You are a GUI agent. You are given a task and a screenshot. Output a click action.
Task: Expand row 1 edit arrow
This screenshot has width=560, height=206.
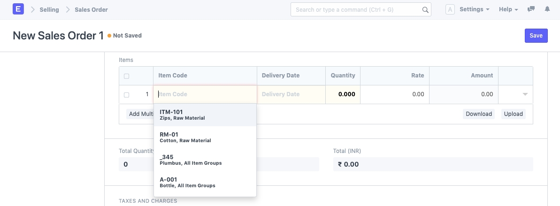pos(525,94)
